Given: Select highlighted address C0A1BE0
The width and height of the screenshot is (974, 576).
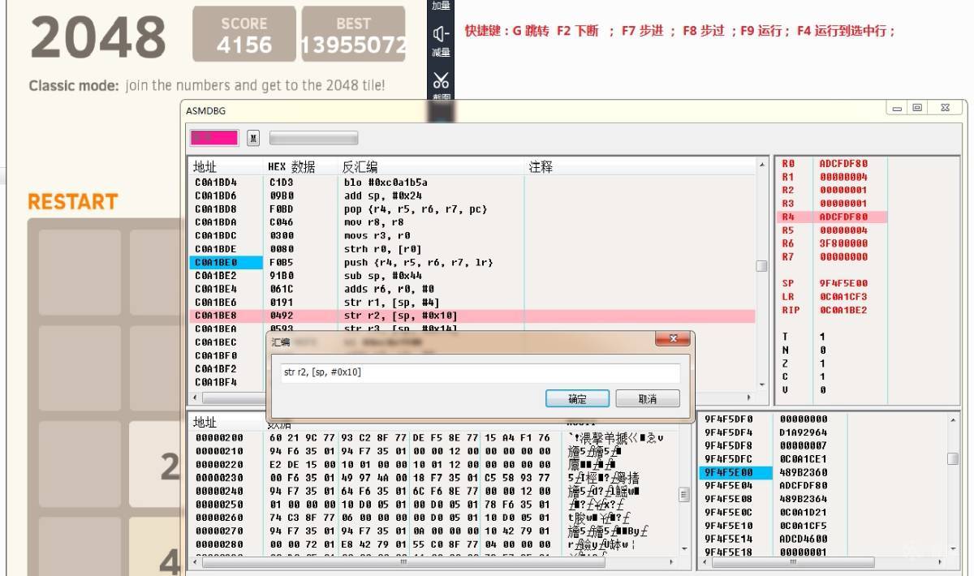Looking at the screenshot, I should pyautogui.click(x=226, y=263).
